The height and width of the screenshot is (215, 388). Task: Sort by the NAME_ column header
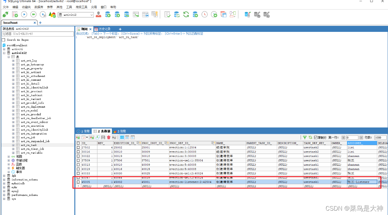click(231, 143)
